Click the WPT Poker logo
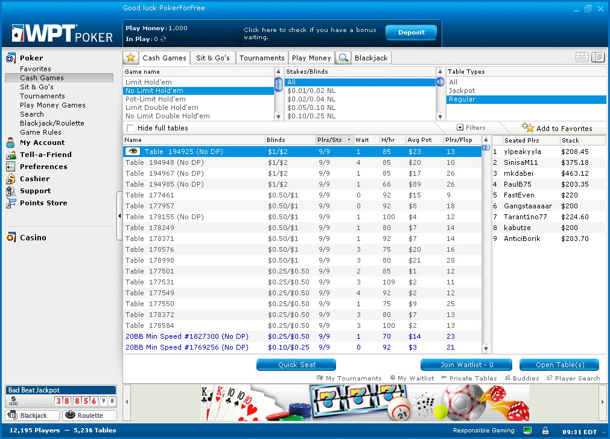Image resolution: width=610 pixels, height=439 pixels. (x=62, y=33)
